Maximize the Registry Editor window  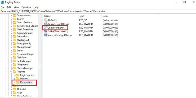click(x=185, y=2)
